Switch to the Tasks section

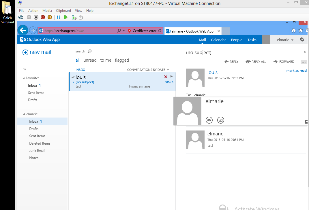pos(252,40)
